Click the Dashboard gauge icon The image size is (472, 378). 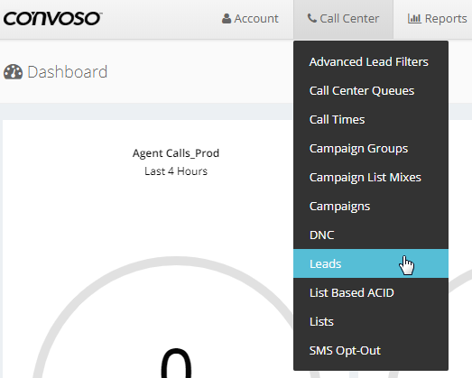13,72
